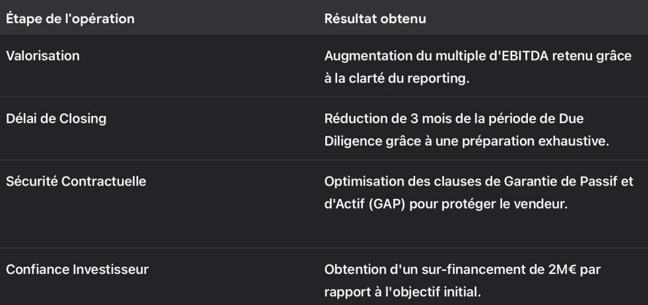The width and height of the screenshot is (648, 305).
Task: Click the word "Obtention" in the last row
Action: [x=350, y=270]
